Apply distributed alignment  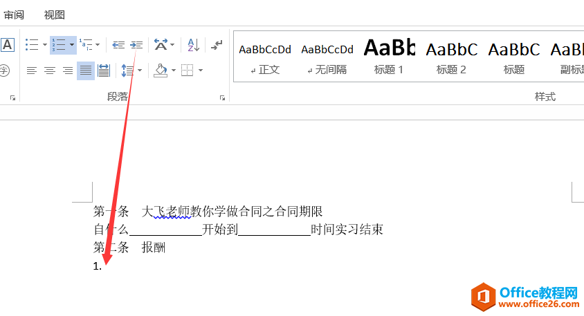coord(104,71)
